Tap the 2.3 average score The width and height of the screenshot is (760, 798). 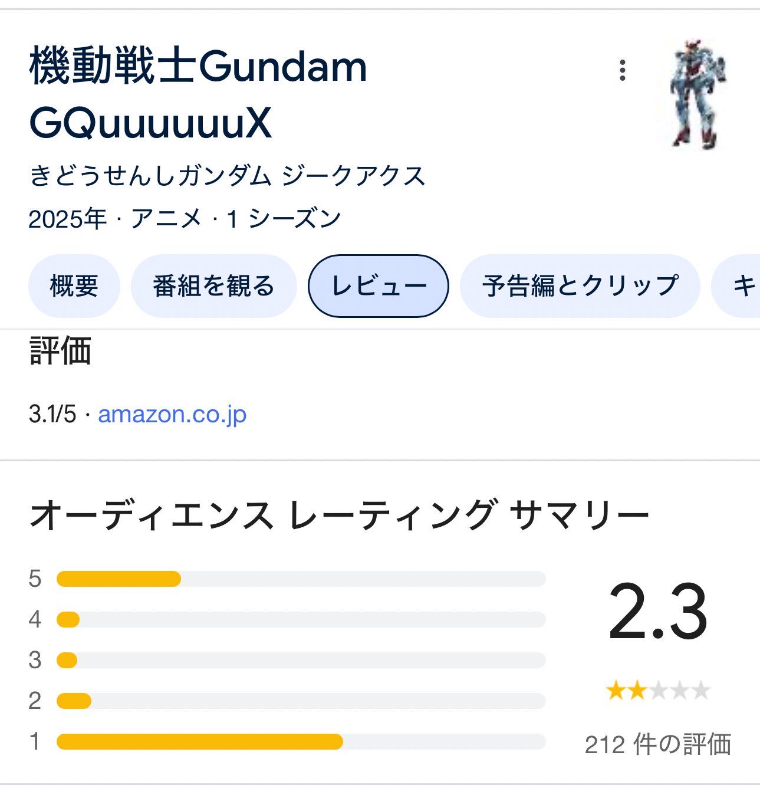pos(657,612)
